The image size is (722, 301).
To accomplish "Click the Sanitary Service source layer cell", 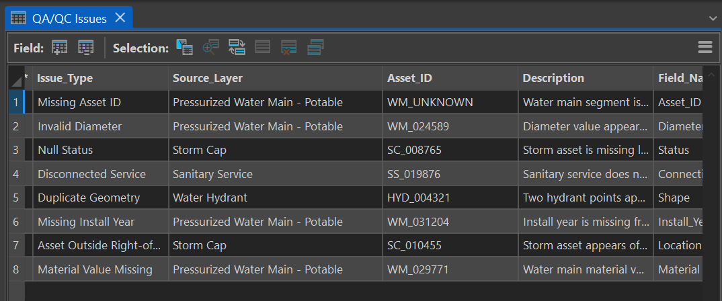I will click(x=276, y=174).
